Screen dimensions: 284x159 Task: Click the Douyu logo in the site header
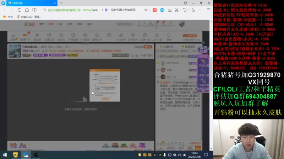(29, 24)
